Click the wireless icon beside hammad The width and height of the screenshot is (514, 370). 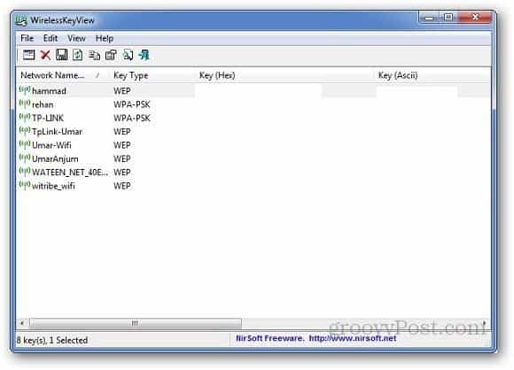click(25, 89)
